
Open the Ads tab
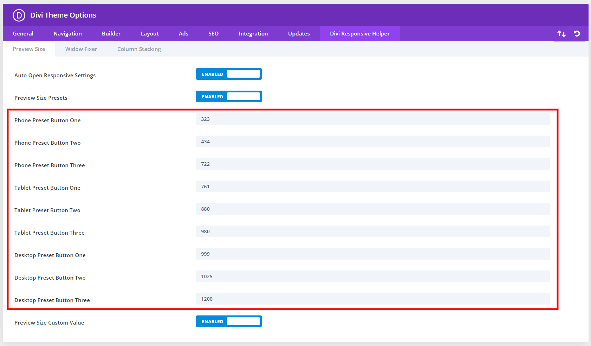(x=183, y=34)
